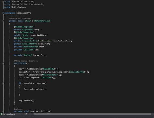The image size is (154, 118).
Task: Click the horizontal scrollbar thumb
Action: click(x=93, y=114)
